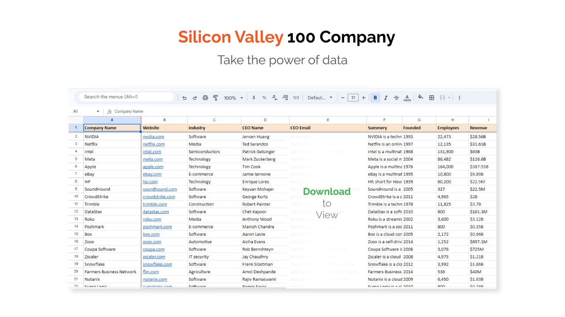Image resolution: width=565 pixels, height=317 pixels.
Task: Click the Redo icon in the toolbar
Action: coord(195,98)
